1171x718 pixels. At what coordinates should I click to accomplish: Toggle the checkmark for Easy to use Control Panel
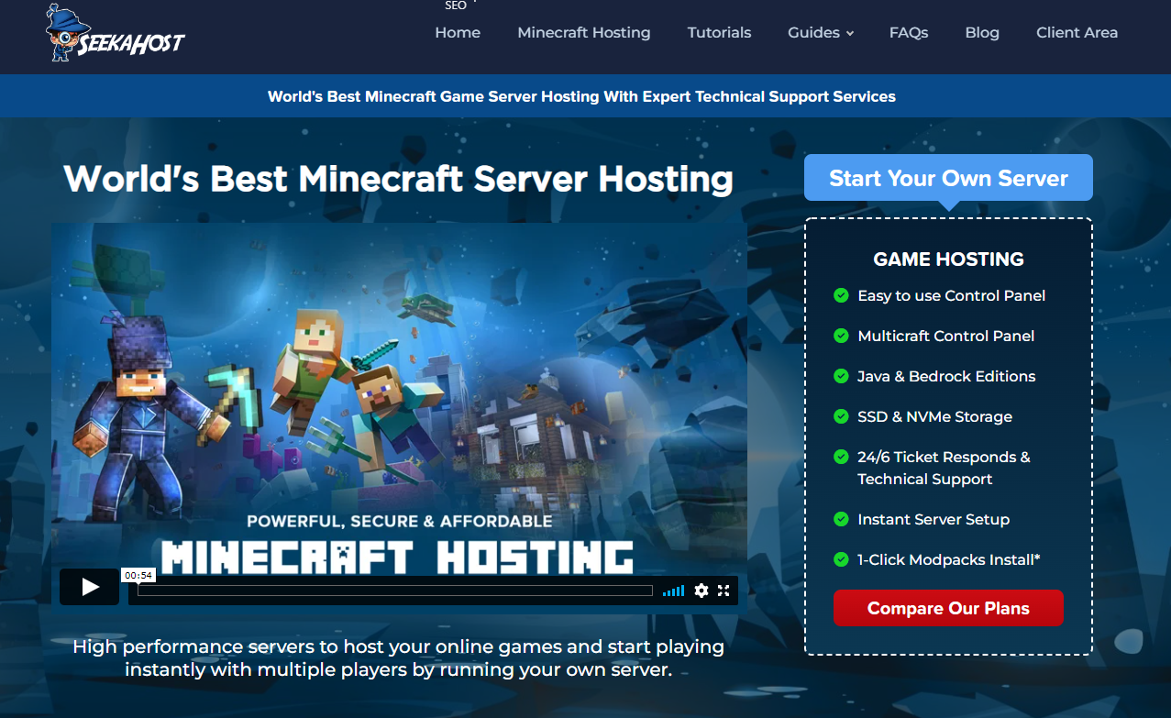coord(841,295)
